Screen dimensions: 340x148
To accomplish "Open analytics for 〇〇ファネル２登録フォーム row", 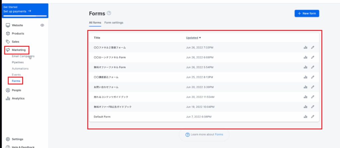I will [x=305, y=47].
